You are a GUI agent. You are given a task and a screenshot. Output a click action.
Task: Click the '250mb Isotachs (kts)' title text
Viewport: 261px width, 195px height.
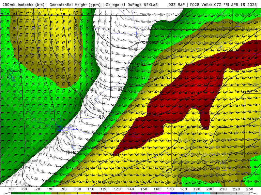coord(23,5)
